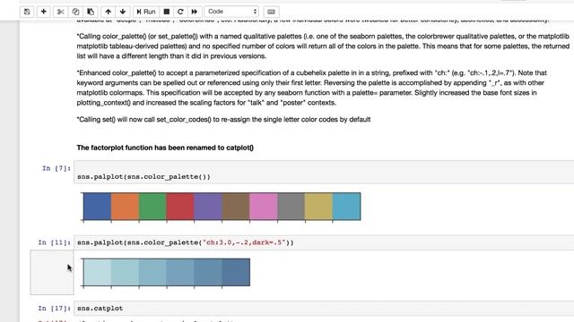Click the brown swatch in default palette
Screen dimensions: 574x322
tap(236, 207)
